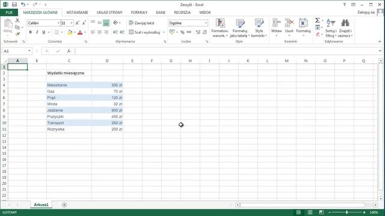Open the Calibri font name dropdown

coord(58,23)
